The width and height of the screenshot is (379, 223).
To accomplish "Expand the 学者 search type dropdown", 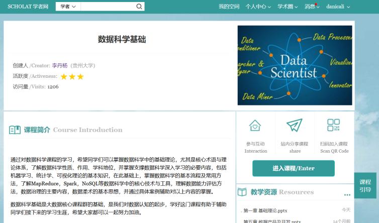I will click(x=67, y=7).
